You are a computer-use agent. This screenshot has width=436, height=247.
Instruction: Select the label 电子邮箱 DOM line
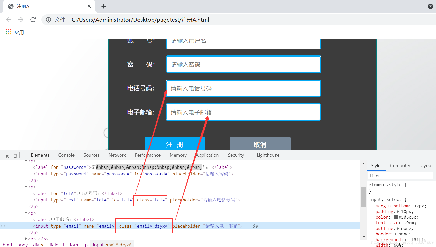pos(63,219)
